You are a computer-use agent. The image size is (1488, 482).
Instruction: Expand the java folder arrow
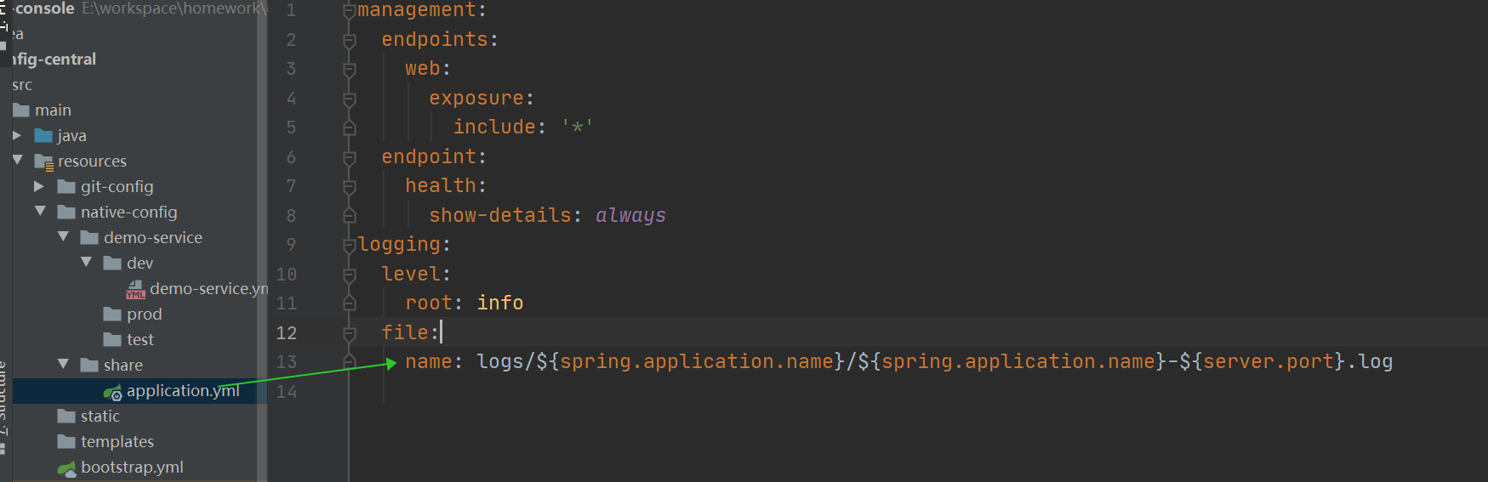point(17,135)
